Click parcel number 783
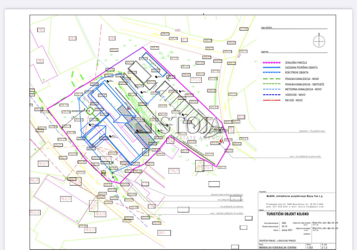The height and width of the screenshot is (250, 357). (72, 38)
